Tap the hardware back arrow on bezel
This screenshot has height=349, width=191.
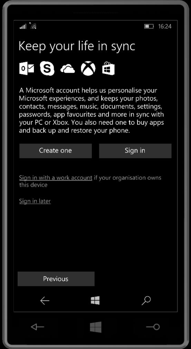[x=37, y=327]
